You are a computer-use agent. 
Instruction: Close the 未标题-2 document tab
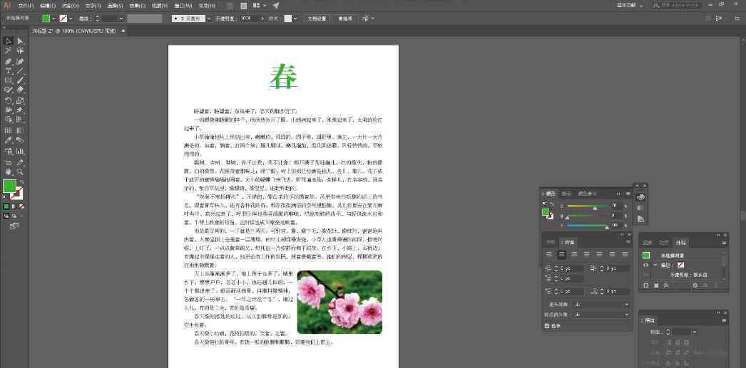coord(123,31)
